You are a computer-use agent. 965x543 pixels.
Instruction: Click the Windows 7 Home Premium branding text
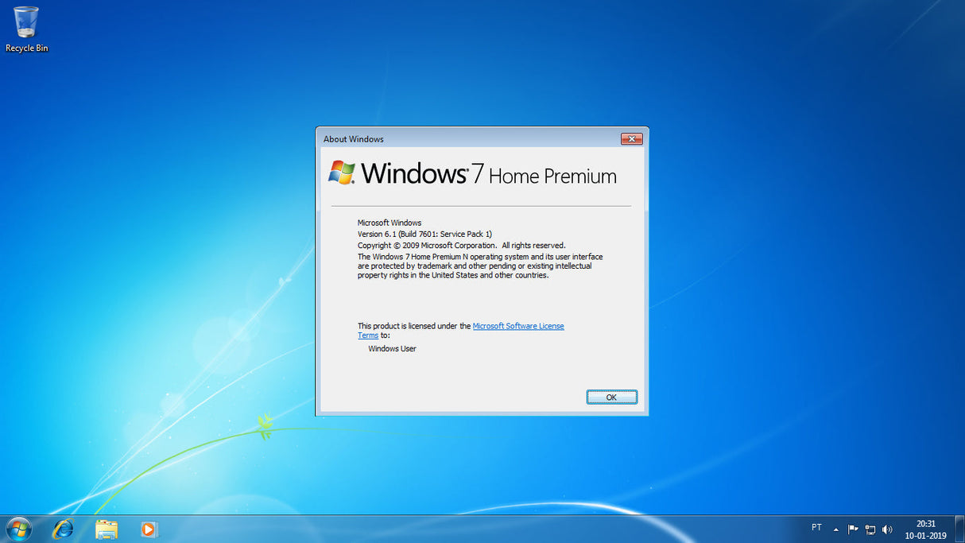coord(488,174)
